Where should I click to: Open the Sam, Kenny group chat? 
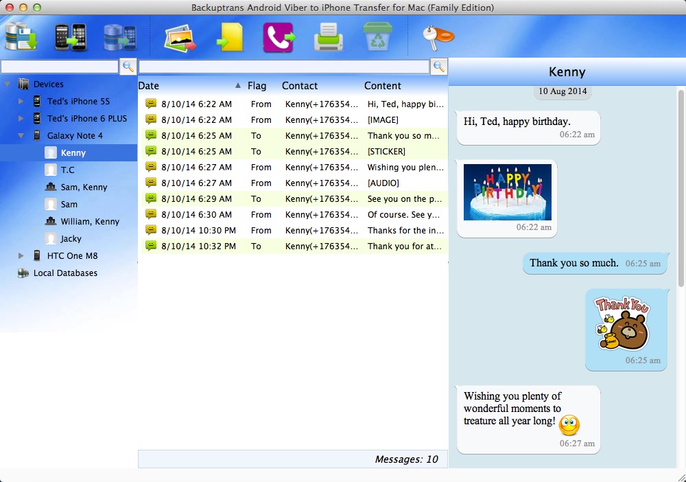click(84, 187)
